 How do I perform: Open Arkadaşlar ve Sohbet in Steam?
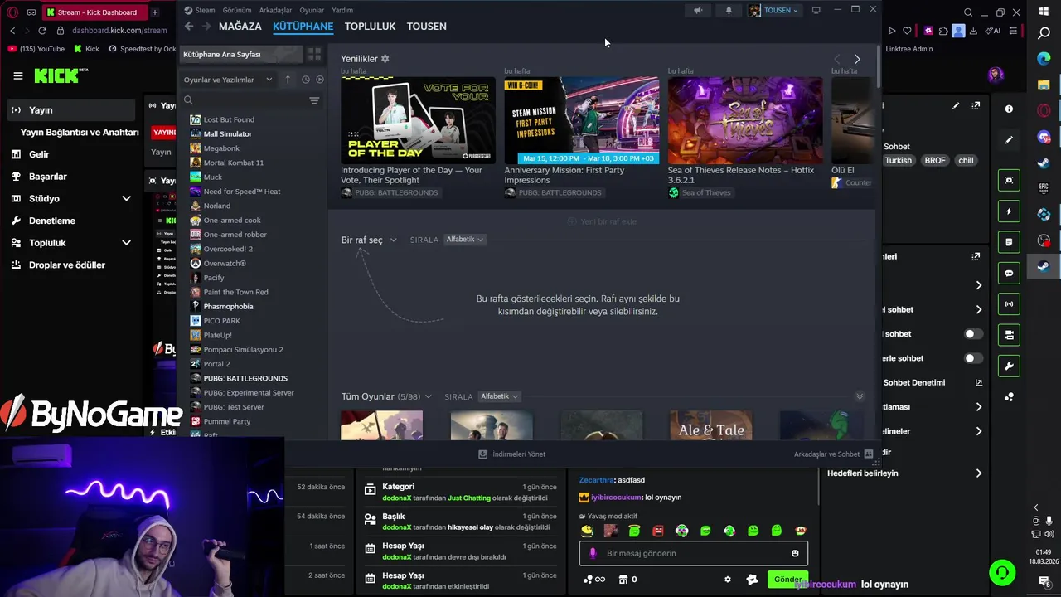tap(833, 454)
